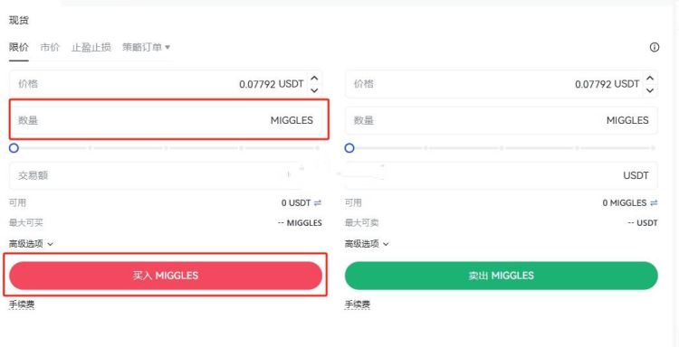Click the 买入 MIGGLES button
Image resolution: width=679 pixels, height=347 pixels.
click(166, 276)
